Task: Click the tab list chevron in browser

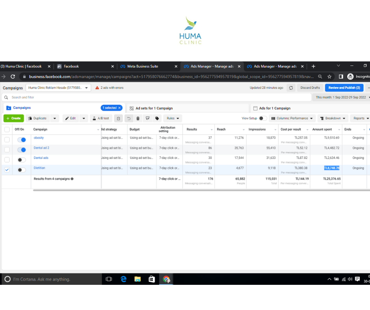Action: click(339, 66)
